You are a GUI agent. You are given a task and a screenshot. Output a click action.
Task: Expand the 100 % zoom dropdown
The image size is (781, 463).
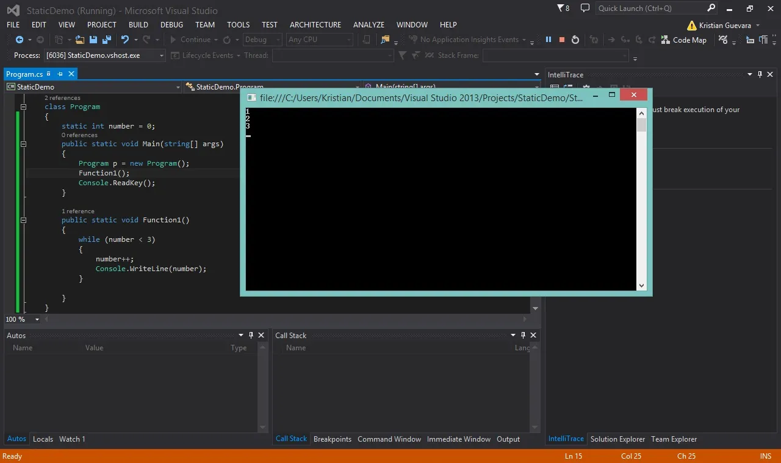coord(37,319)
